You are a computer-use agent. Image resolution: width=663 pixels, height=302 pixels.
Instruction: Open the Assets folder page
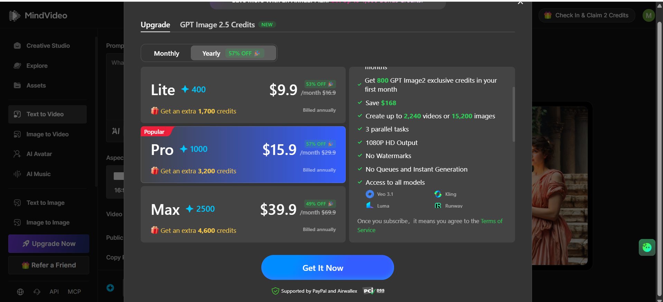(48, 85)
